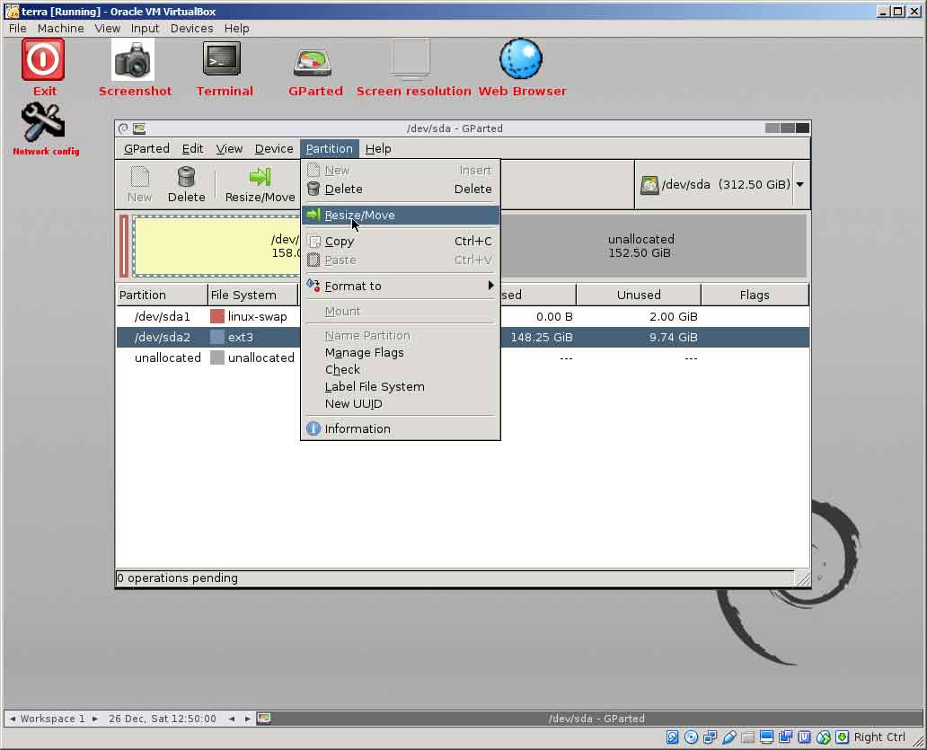Click the blue ext3 color swatch

217,337
